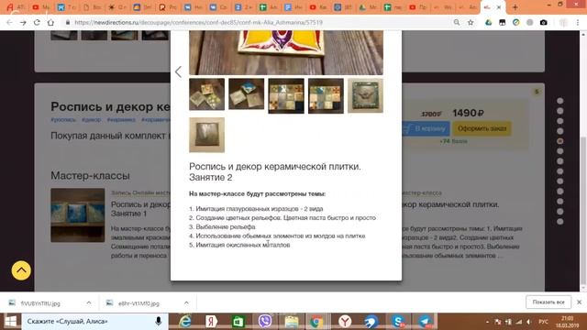Go to previous slide in the popup

coord(178,71)
